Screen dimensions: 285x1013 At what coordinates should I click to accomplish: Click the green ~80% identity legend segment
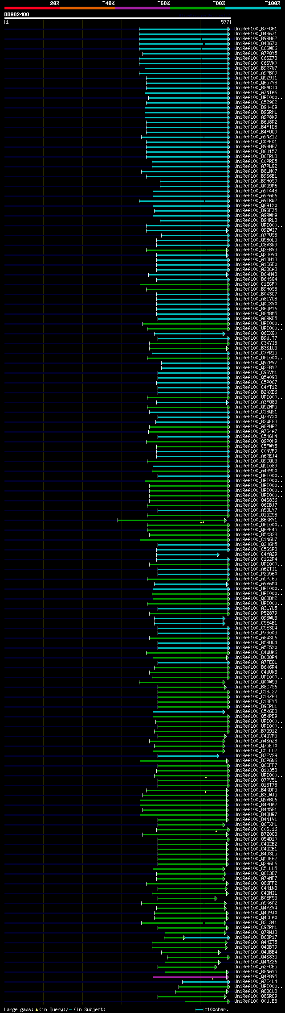(198, 8)
